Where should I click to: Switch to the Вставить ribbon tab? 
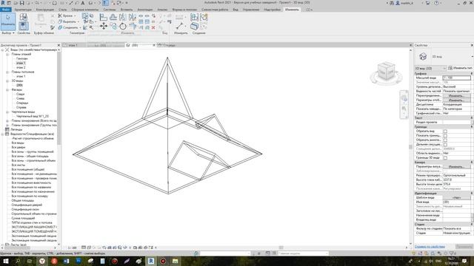127,10
